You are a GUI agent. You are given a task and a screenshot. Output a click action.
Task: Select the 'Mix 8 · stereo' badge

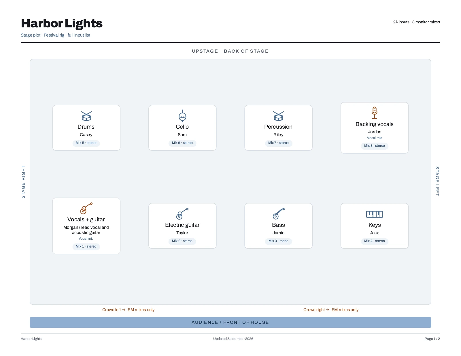(x=375, y=146)
